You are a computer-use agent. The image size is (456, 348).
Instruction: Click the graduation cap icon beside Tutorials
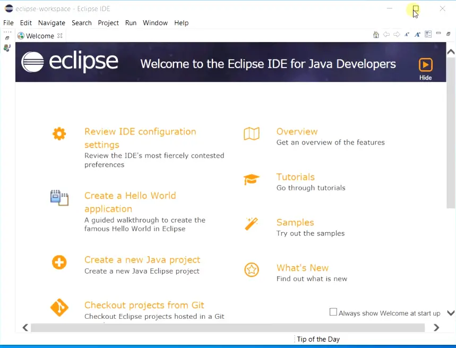click(252, 179)
